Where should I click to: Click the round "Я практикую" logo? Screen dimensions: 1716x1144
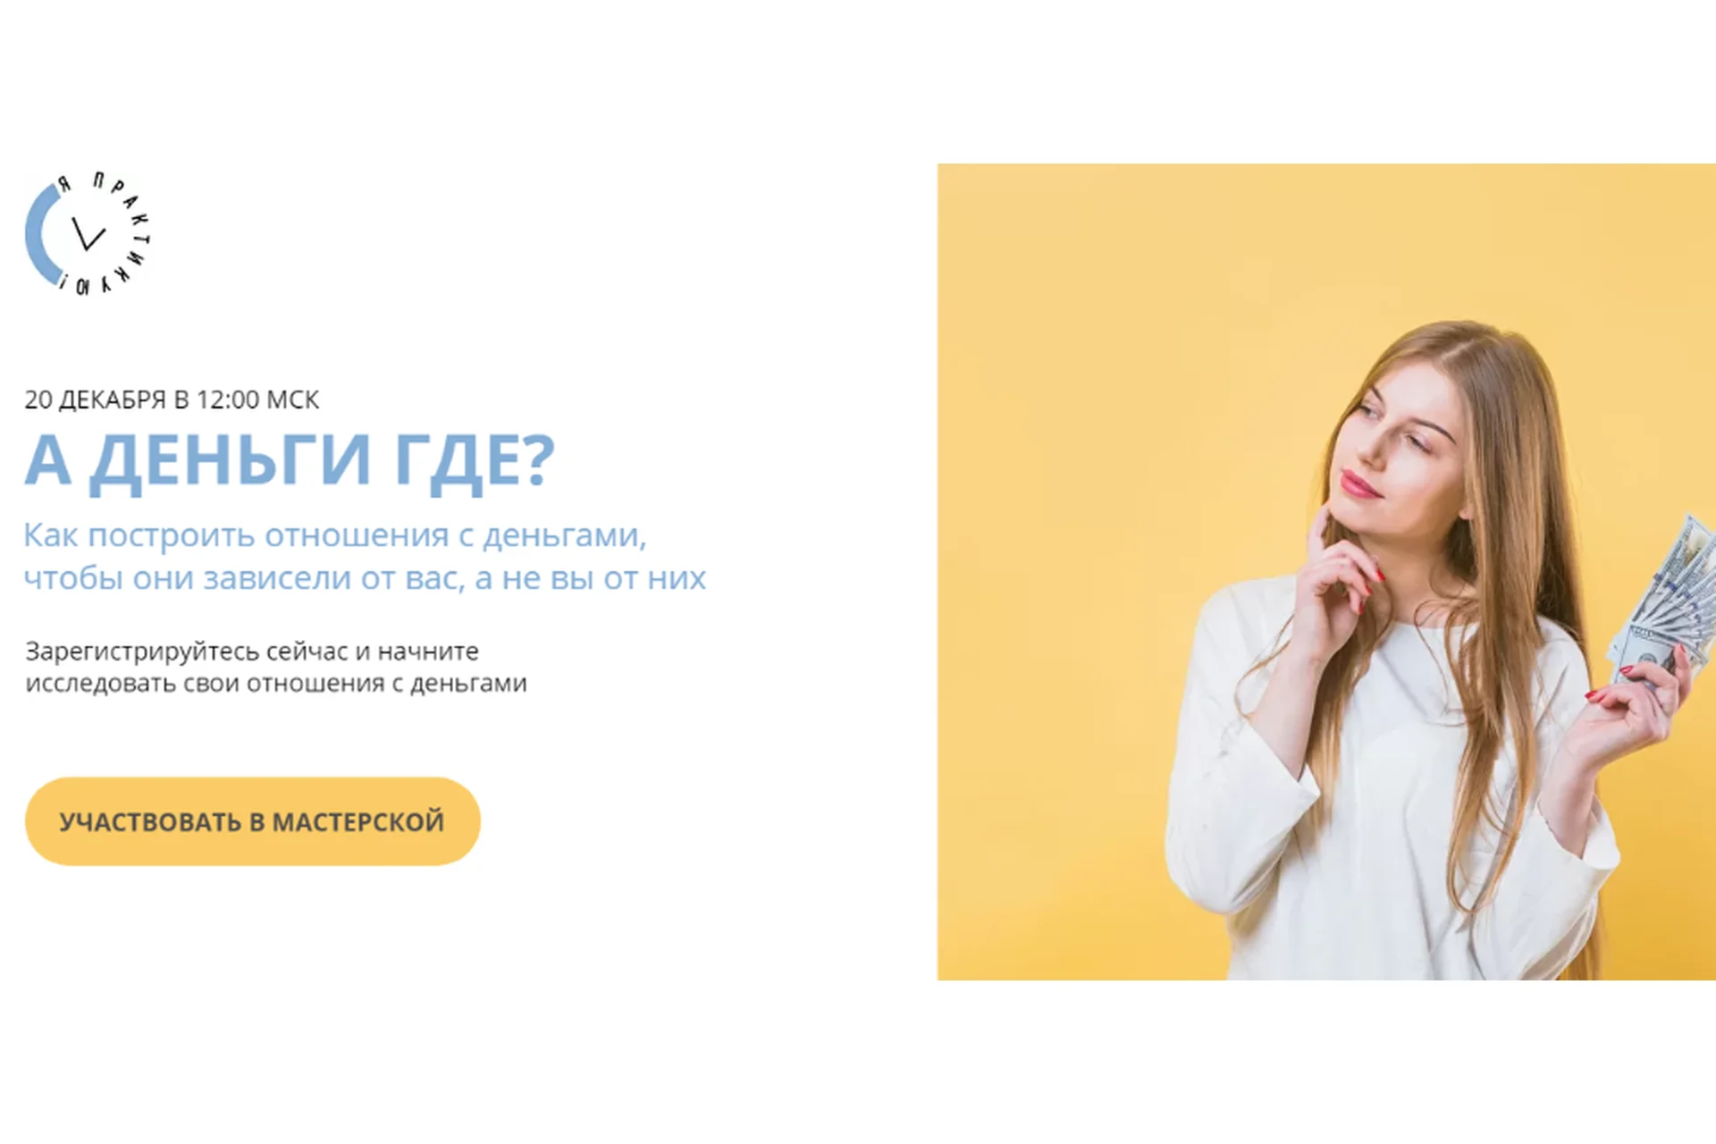pyautogui.click(x=88, y=234)
